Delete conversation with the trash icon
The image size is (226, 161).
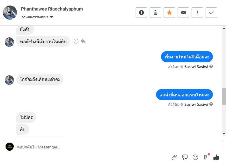(155, 13)
